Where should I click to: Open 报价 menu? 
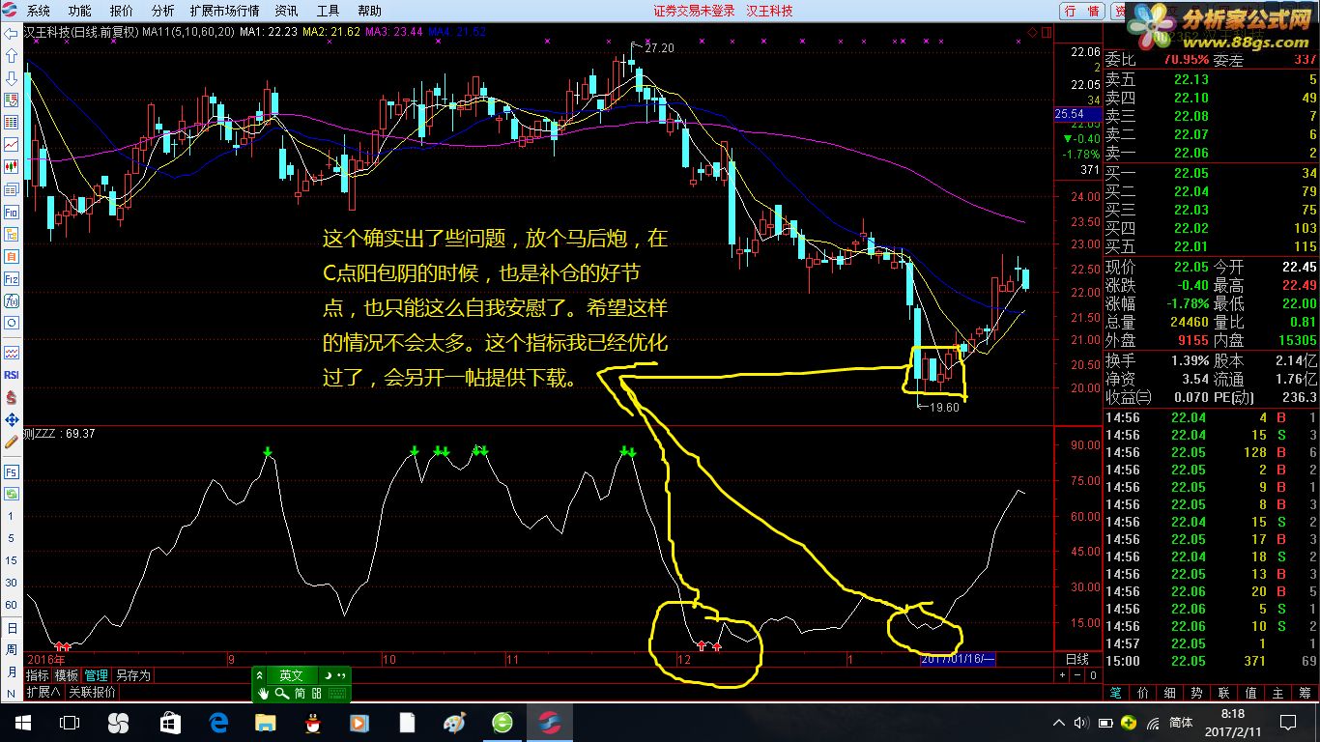click(122, 11)
